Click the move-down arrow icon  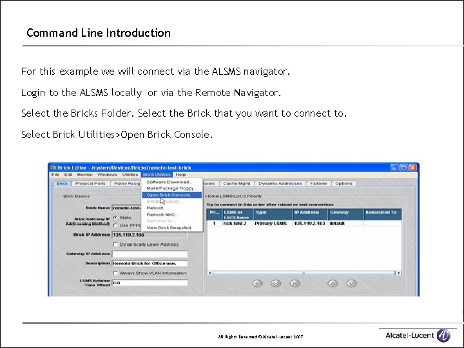pos(351,283)
